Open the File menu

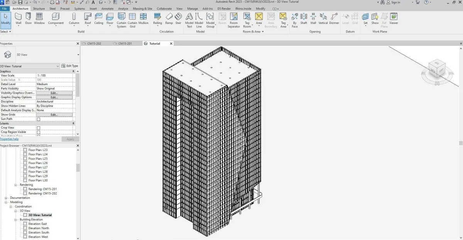coord(4,8)
